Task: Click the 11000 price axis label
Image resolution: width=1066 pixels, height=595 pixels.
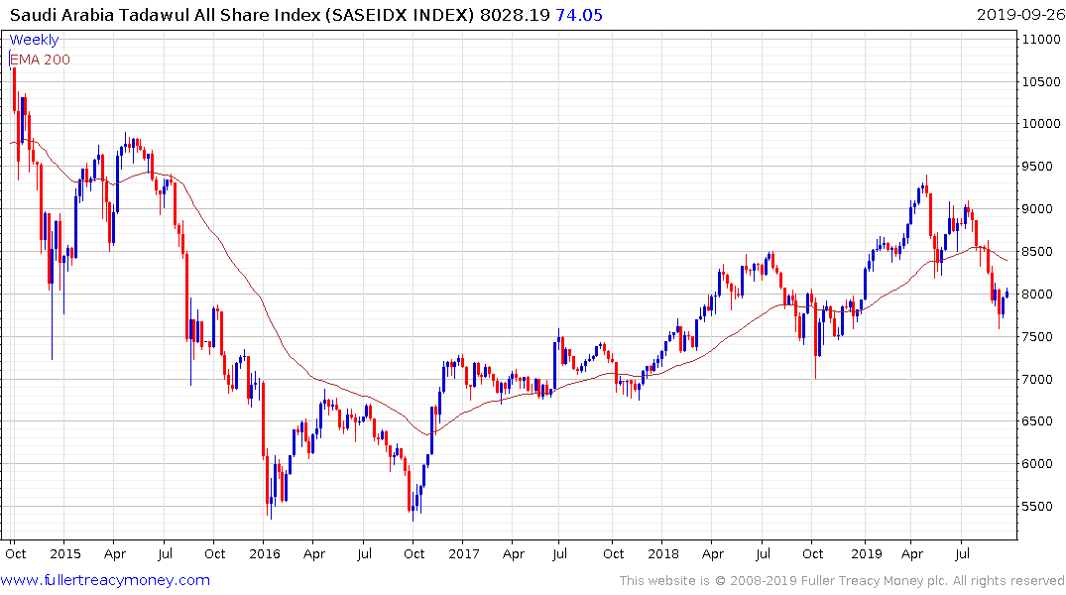Action: (x=1041, y=40)
